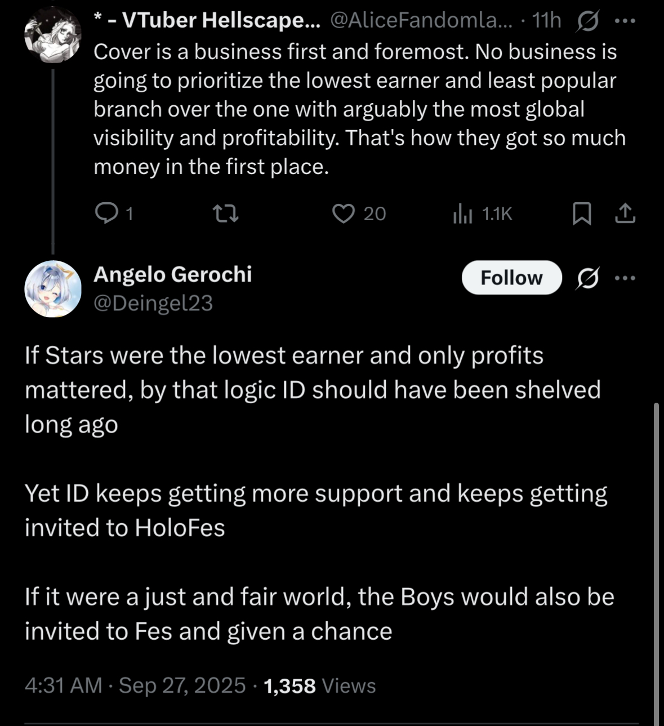Open more options for Angelo's tweet
This screenshot has height=726, width=664.
coord(625,278)
